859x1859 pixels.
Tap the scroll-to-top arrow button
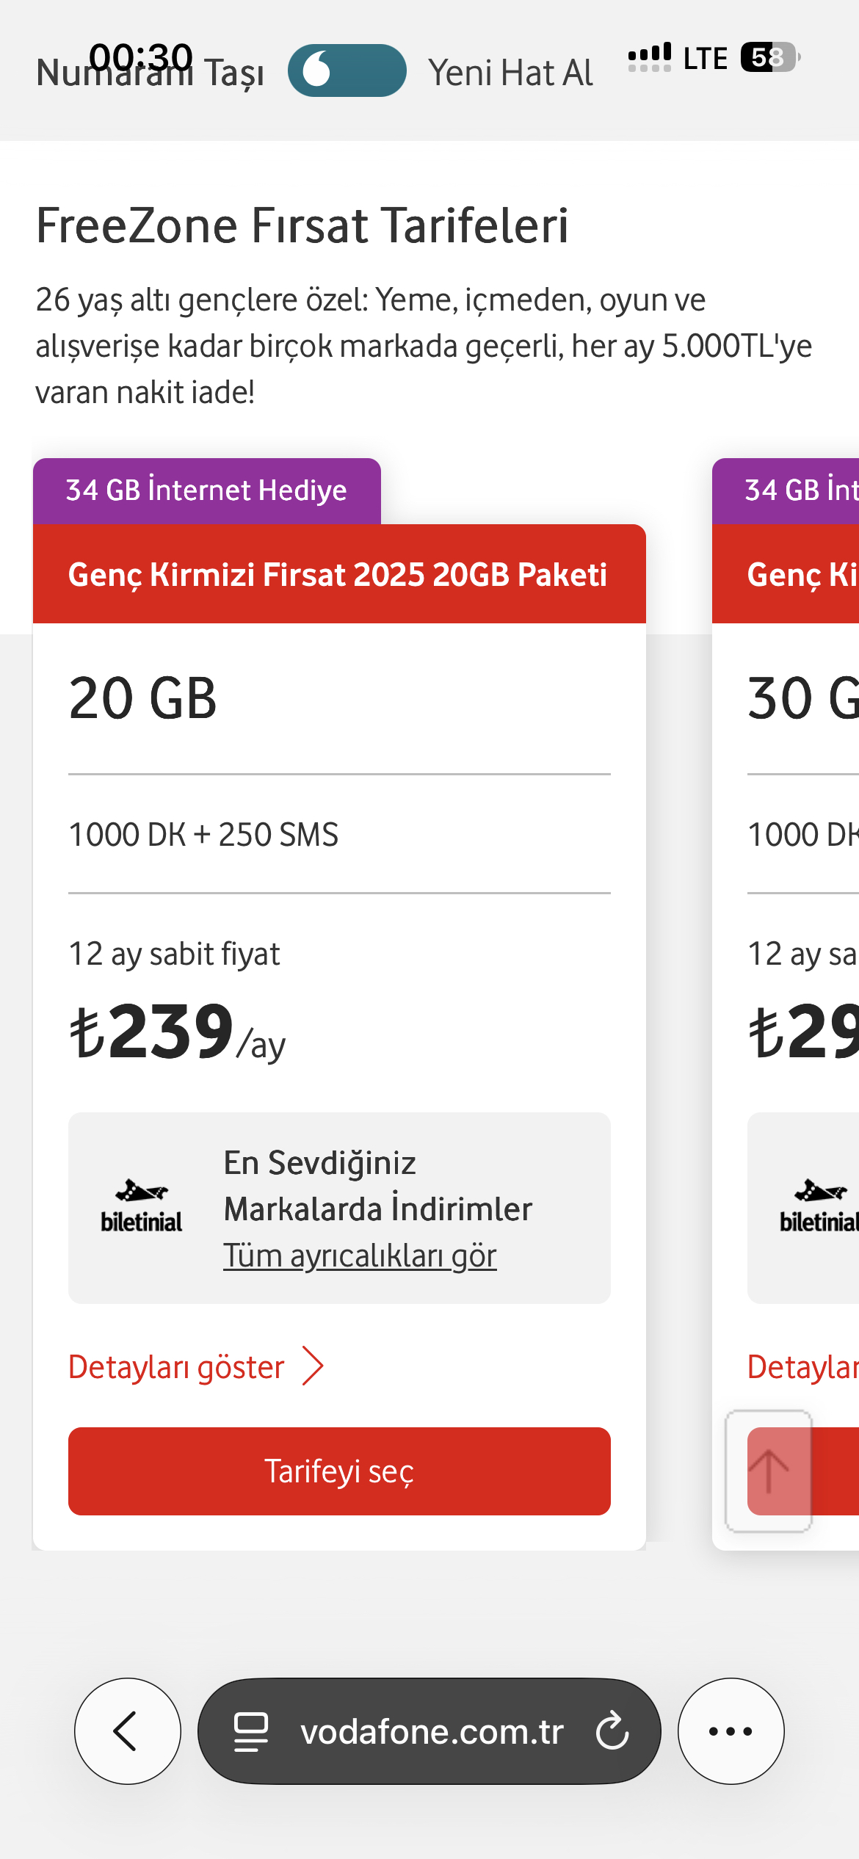[769, 1471]
